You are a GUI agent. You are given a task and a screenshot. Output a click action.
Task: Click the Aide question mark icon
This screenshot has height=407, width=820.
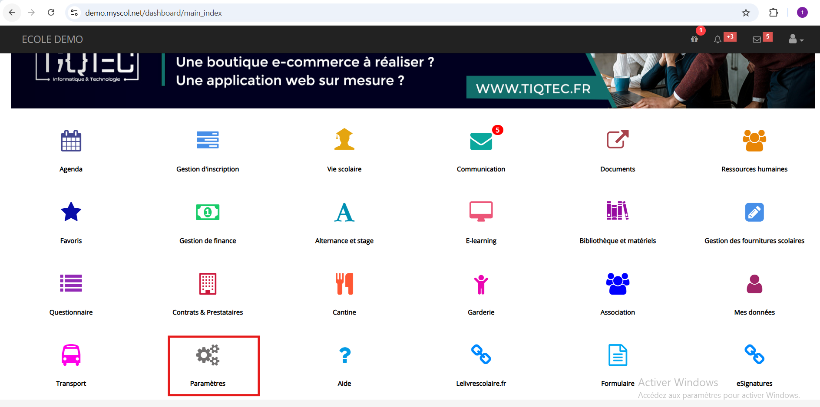pyautogui.click(x=344, y=355)
